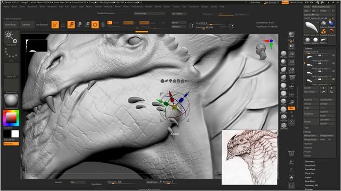The image size is (341, 191).
Task: Click the DynaMesh Resolution slider
Action: (121, 183)
